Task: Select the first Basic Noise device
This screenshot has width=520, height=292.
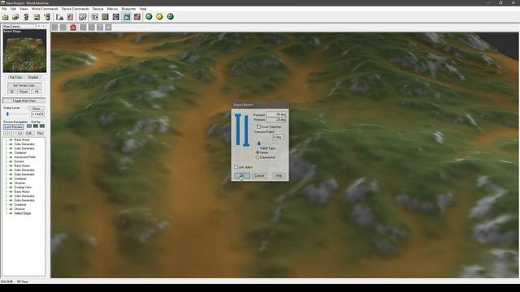Action: 22,140
